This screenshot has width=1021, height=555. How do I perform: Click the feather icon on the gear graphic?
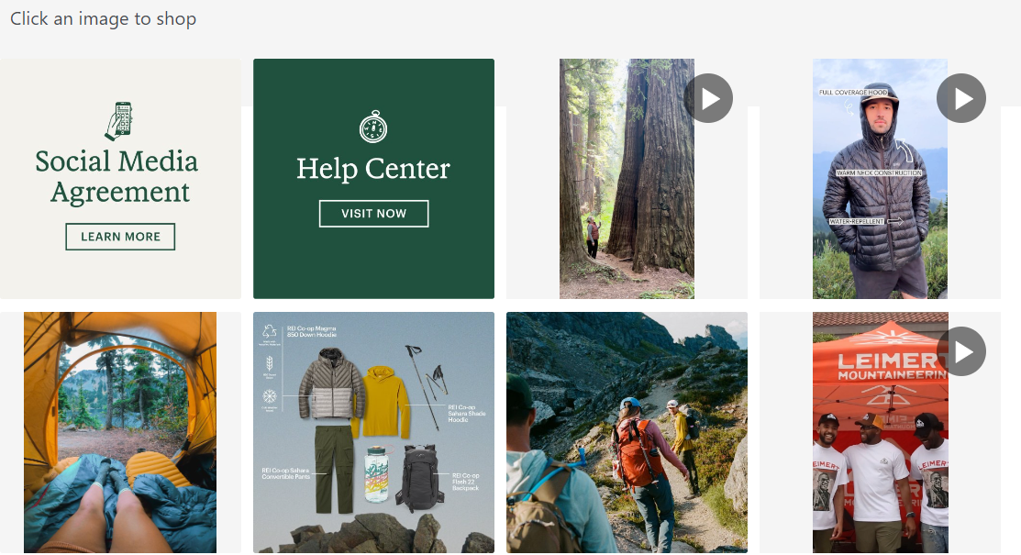(270, 363)
